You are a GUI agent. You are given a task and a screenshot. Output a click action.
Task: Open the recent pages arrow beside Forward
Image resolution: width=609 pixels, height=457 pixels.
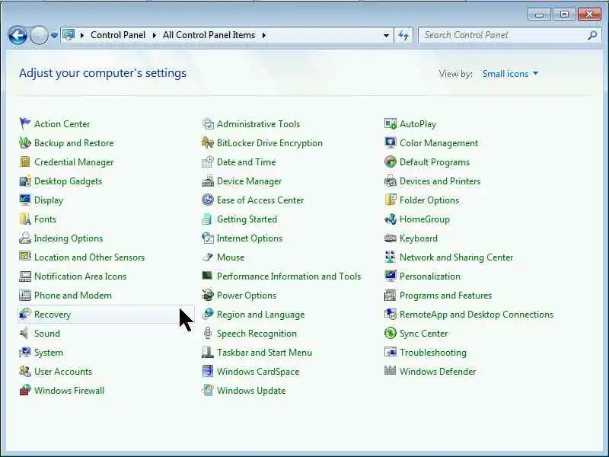pyautogui.click(x=54, y=35)
